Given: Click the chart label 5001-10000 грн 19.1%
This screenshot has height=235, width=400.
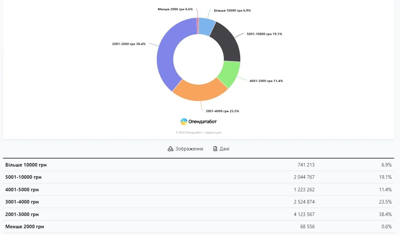Looking at the screenshot, I should [264, 34].
